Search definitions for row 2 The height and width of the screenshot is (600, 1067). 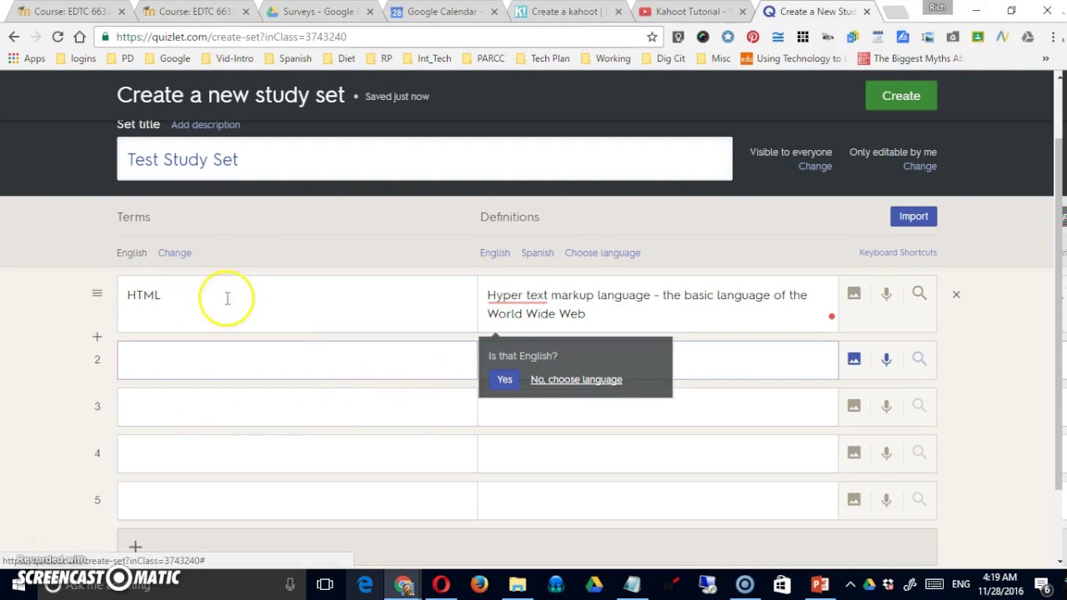tap(919, 359)
